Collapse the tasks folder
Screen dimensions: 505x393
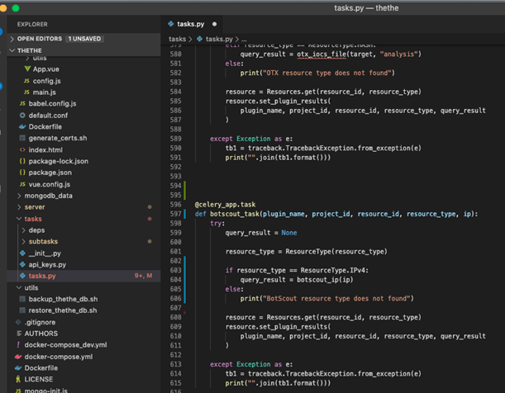coord(32,219)
